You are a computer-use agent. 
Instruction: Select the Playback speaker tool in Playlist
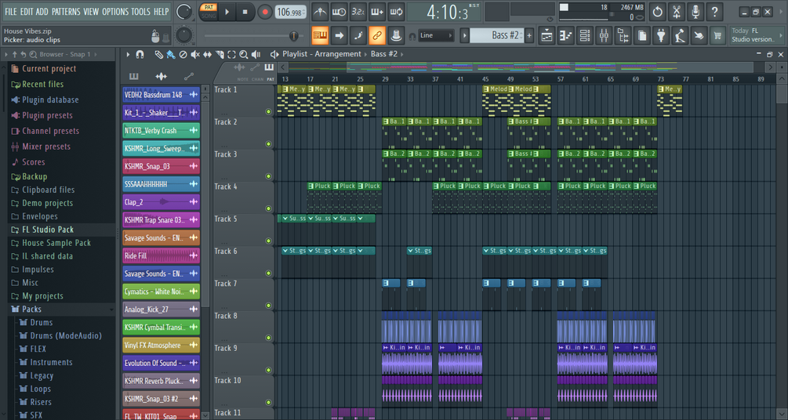click(x=256, y=54)
